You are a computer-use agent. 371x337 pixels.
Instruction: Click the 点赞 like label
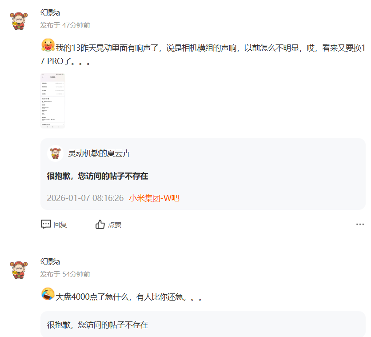(115, 225)
